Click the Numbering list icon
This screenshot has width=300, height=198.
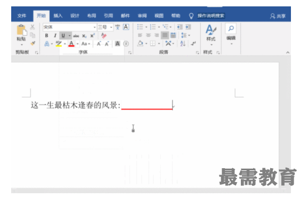click(x=153, y=27)
